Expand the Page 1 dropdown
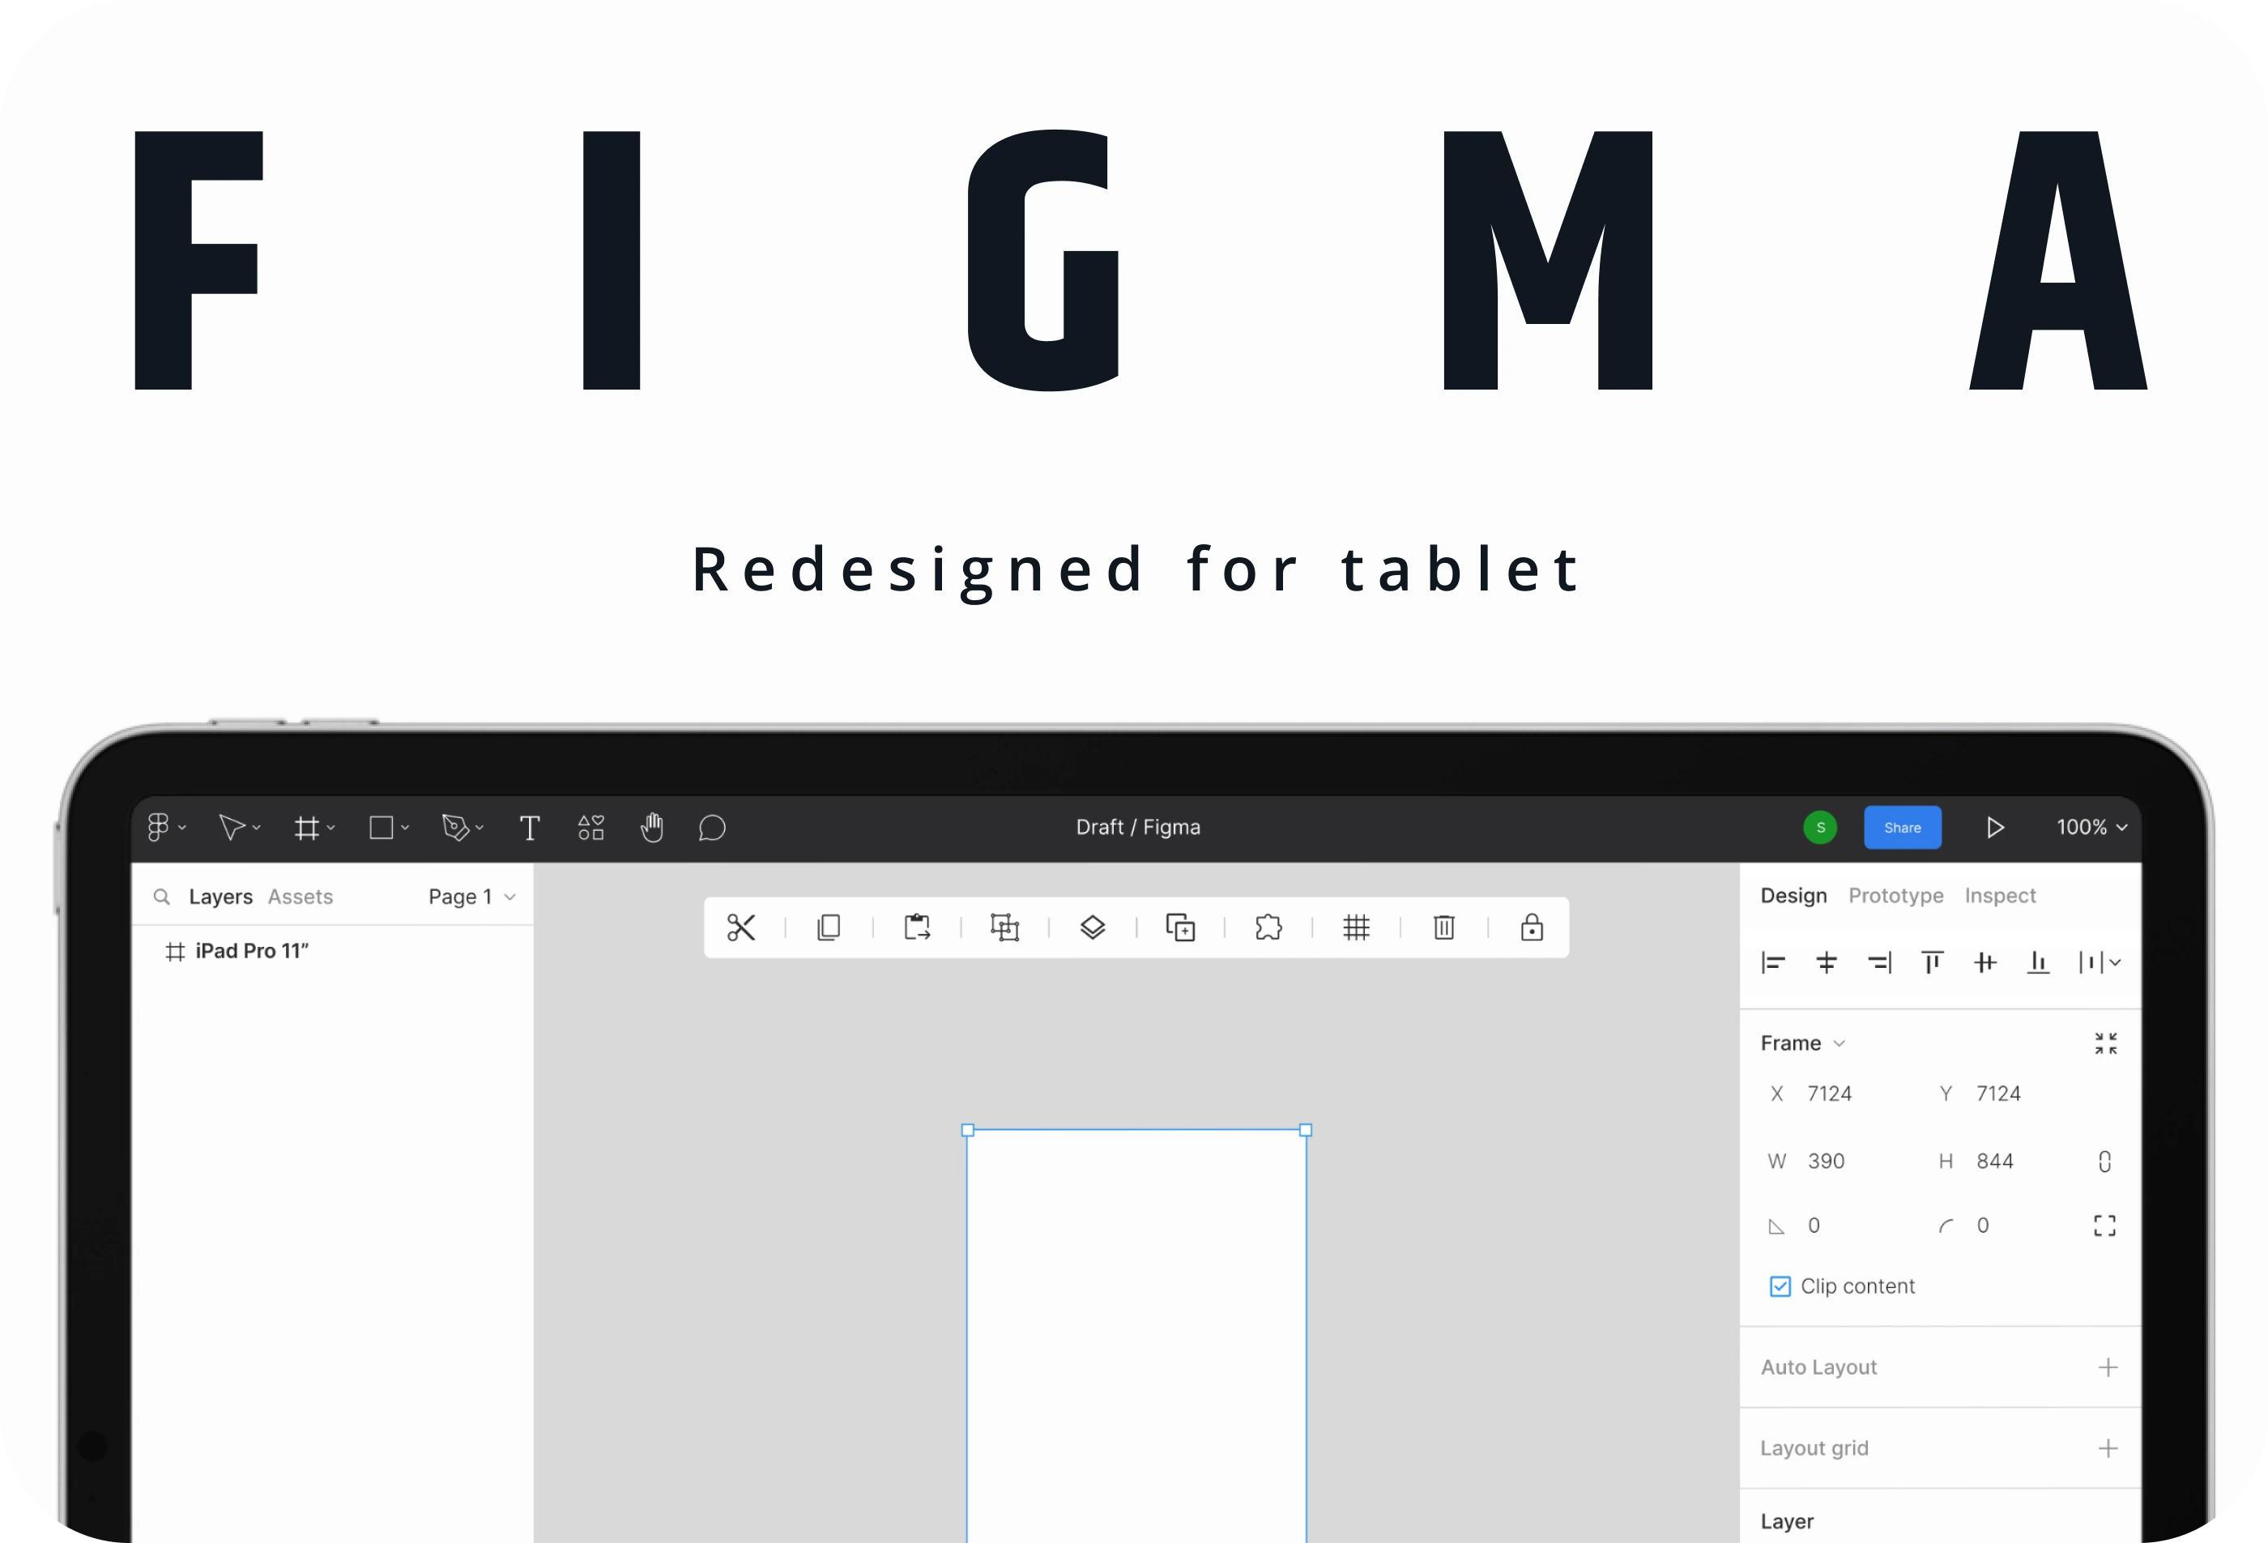The width and height of the screenshot is (2268, 1543). [x=472, y=897]
